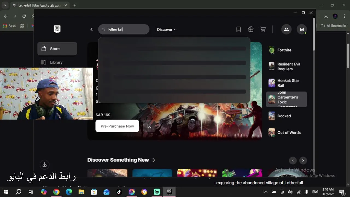
Task: Click the SAR 169 price text
Action: [x=103, y=115]
